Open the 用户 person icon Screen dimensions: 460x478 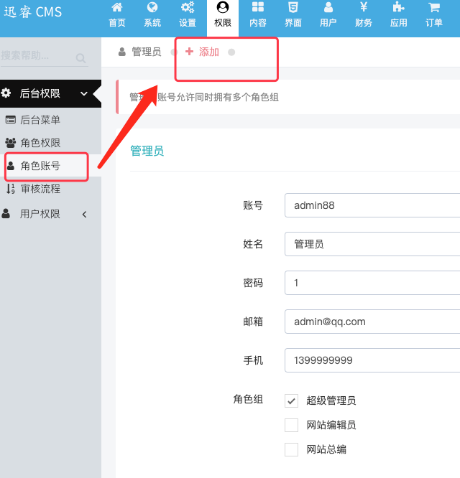point(328,7)
